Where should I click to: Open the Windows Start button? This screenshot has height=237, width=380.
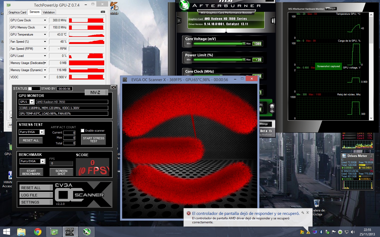tap(7, 232)
